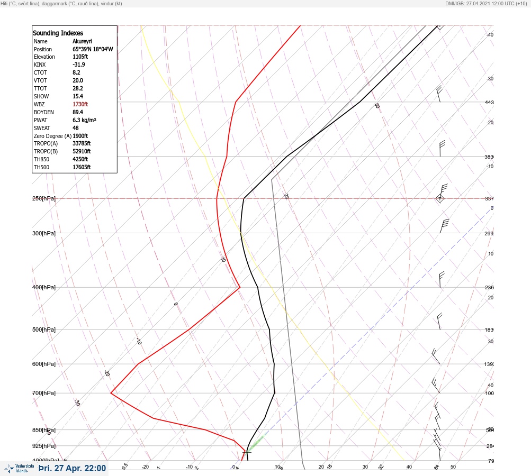Click the 'Þri. 27 Apr. 22:00' timestamp

[x=72, y=468]
